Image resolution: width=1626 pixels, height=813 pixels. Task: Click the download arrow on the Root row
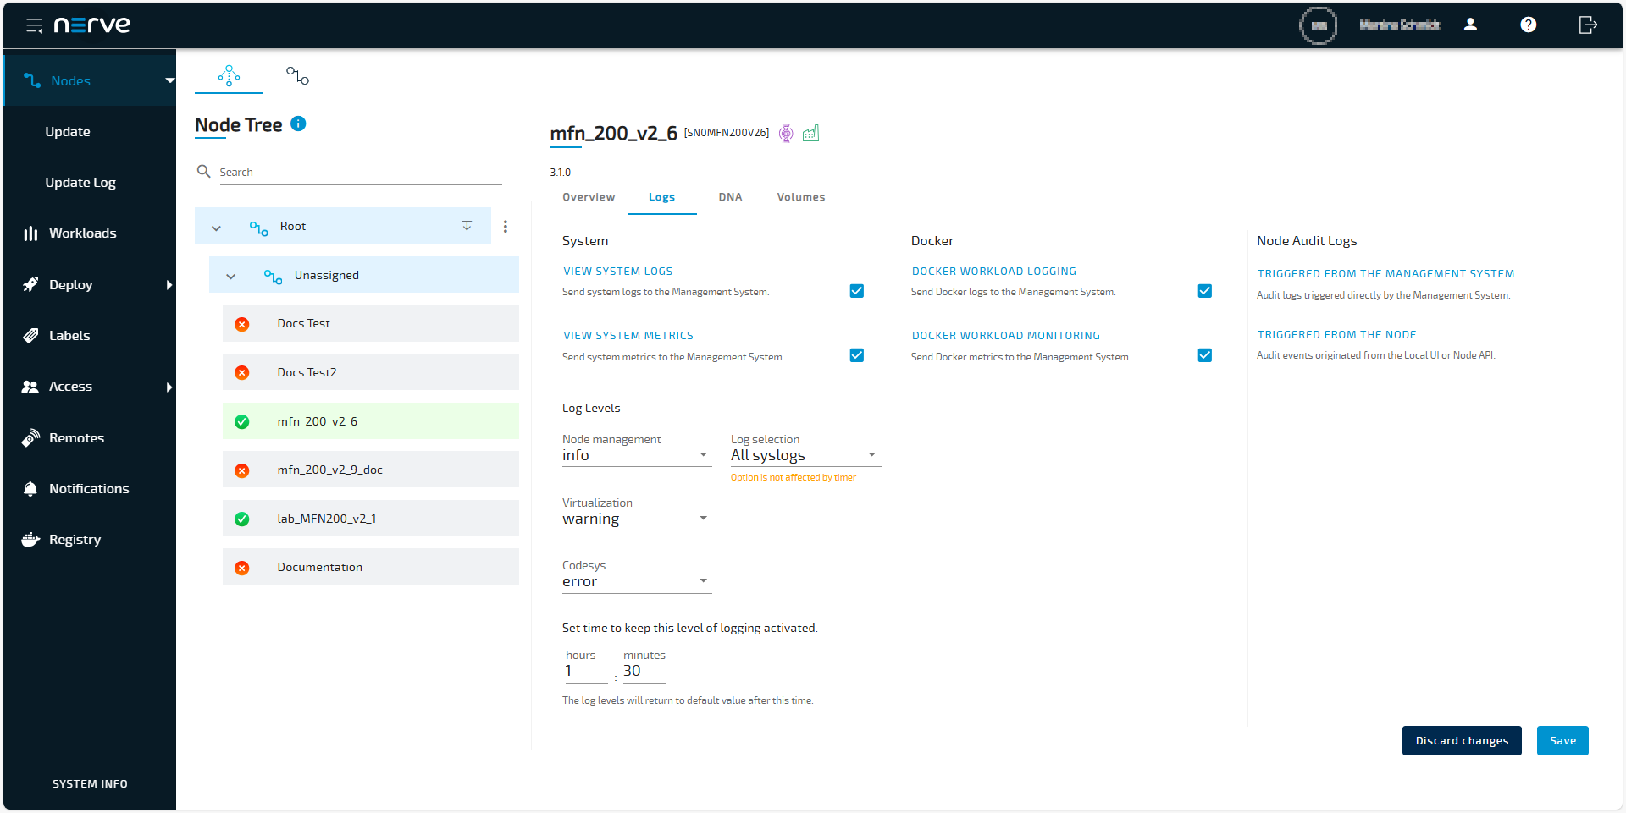pyautogui.click(x=467, y=226)
